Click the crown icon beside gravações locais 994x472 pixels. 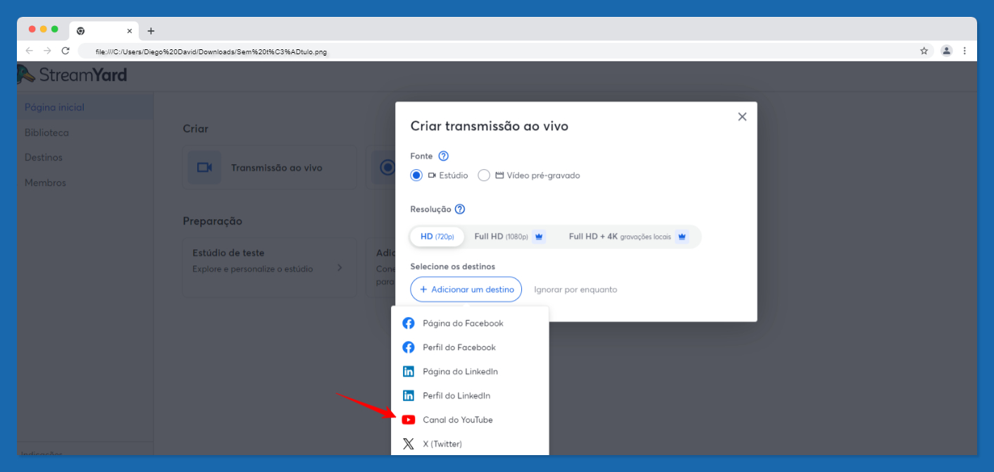coord(681,237)
